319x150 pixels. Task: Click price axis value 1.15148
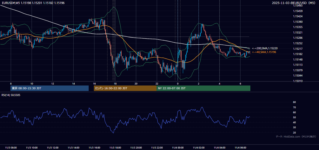pos(298,59)
